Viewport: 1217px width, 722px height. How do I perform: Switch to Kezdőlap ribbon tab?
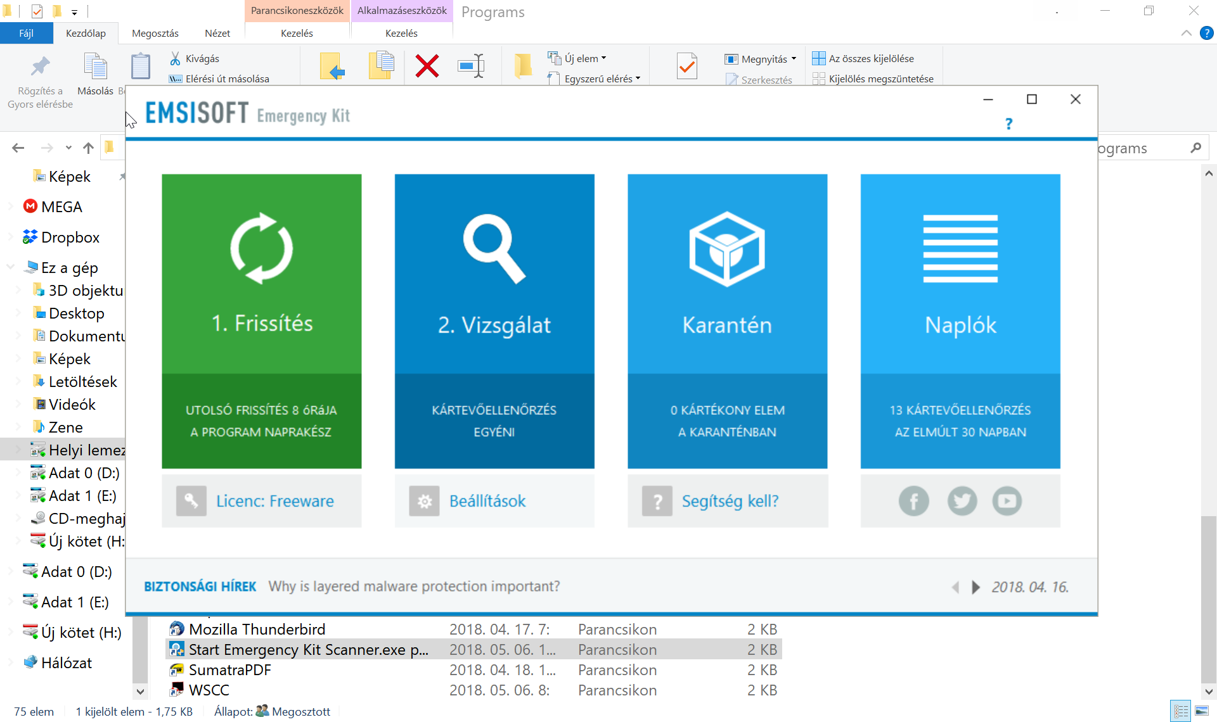coord(86,33)
